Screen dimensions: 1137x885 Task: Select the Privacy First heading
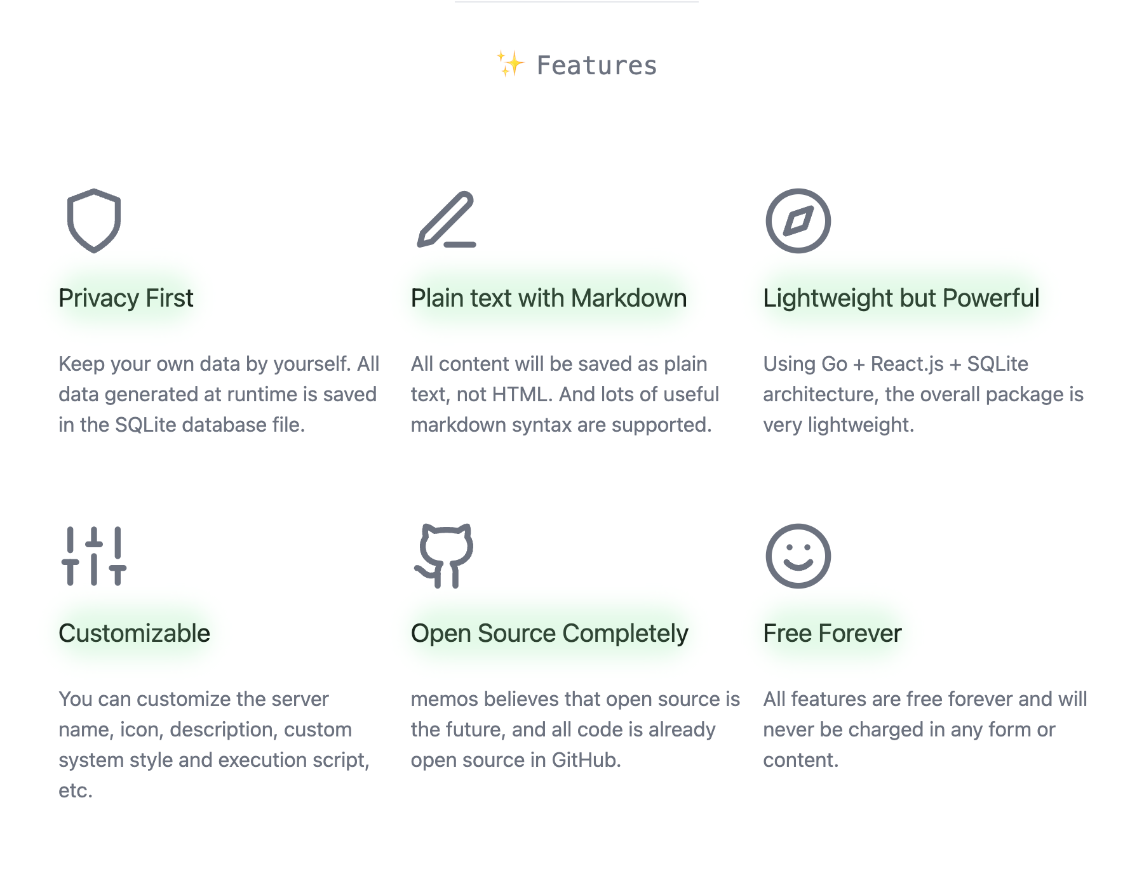click(126, 298)
